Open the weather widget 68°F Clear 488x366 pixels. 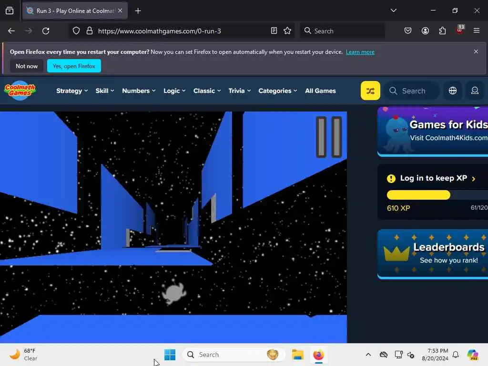tap(23, 355)
